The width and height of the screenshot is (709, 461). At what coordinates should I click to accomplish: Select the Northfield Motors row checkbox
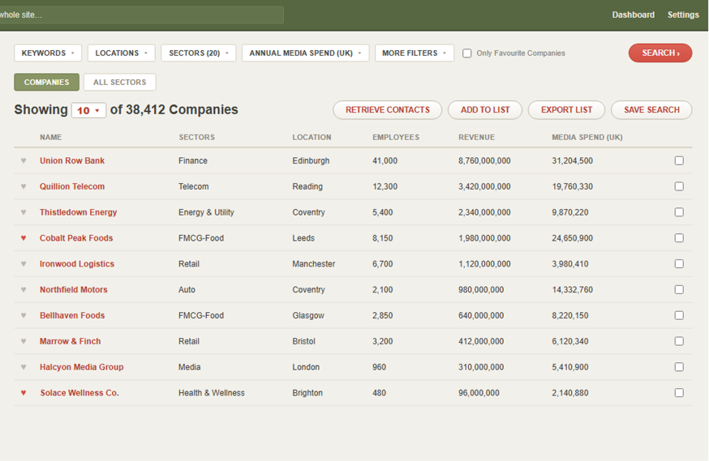[679, 289]
